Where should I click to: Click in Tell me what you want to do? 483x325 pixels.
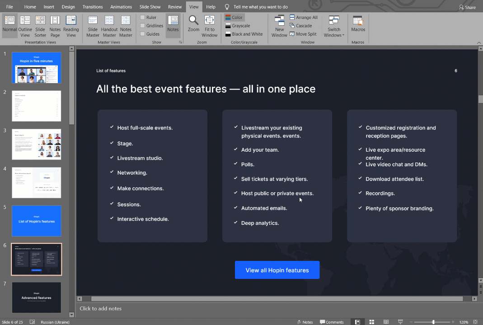pyautogui.click(x=261, y=7)
